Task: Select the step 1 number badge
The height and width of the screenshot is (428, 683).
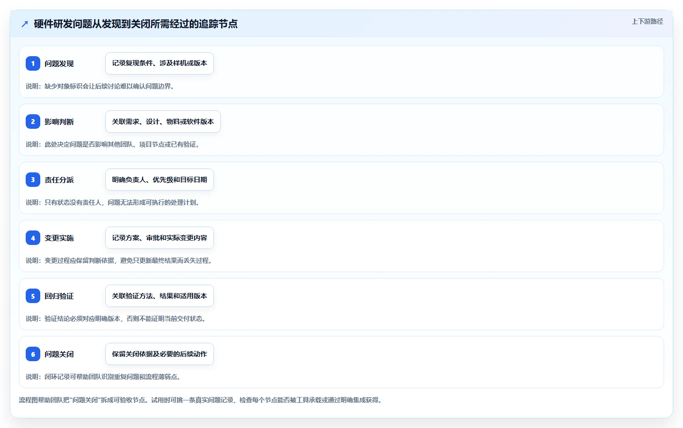Action: tap(33, 63)
